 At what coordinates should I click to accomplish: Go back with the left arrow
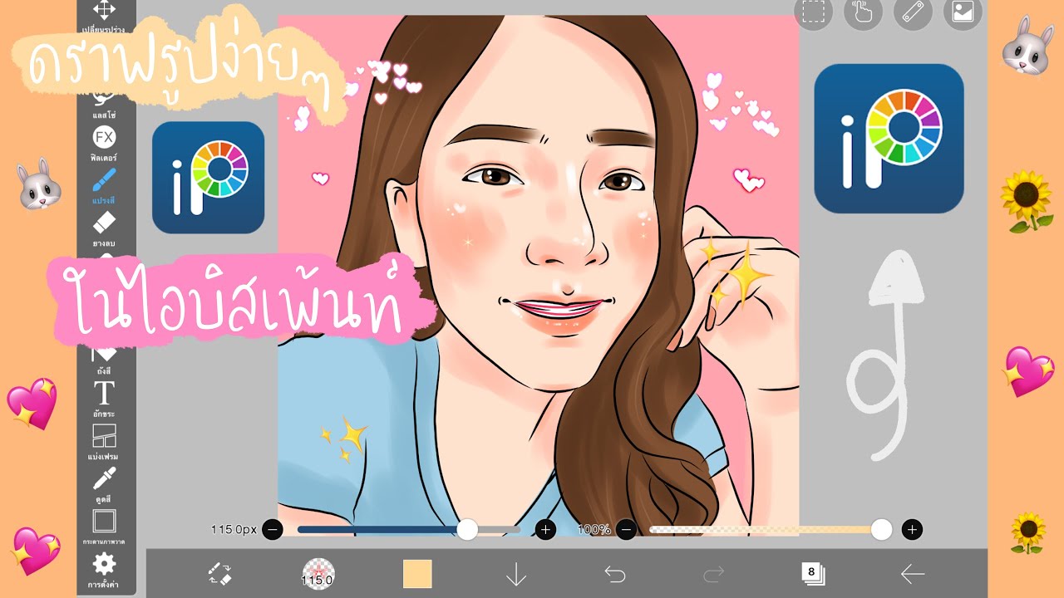[x=912, y=574]
